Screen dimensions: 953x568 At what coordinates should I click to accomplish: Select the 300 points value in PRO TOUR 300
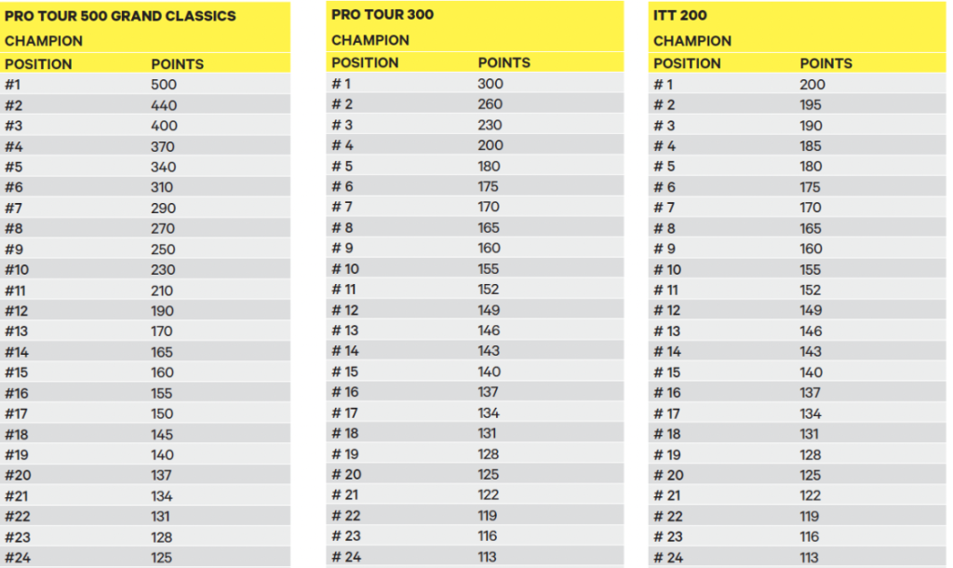(x=490, y=84)
